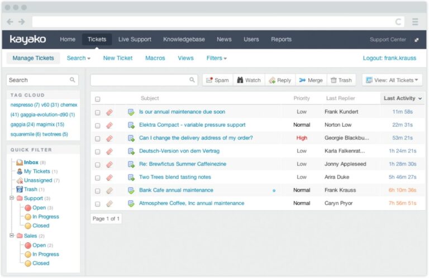
Task: Click the grey tag icon on Bank Cafe row
Action: [109, 190]
